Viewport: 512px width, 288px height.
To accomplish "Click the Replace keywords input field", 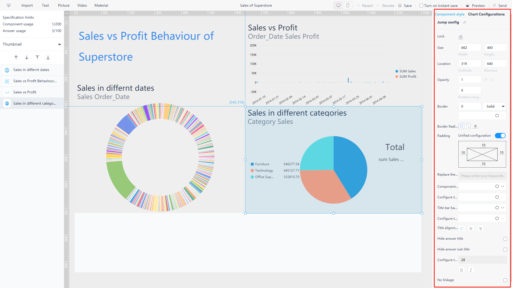I will (x=483, y=176).
